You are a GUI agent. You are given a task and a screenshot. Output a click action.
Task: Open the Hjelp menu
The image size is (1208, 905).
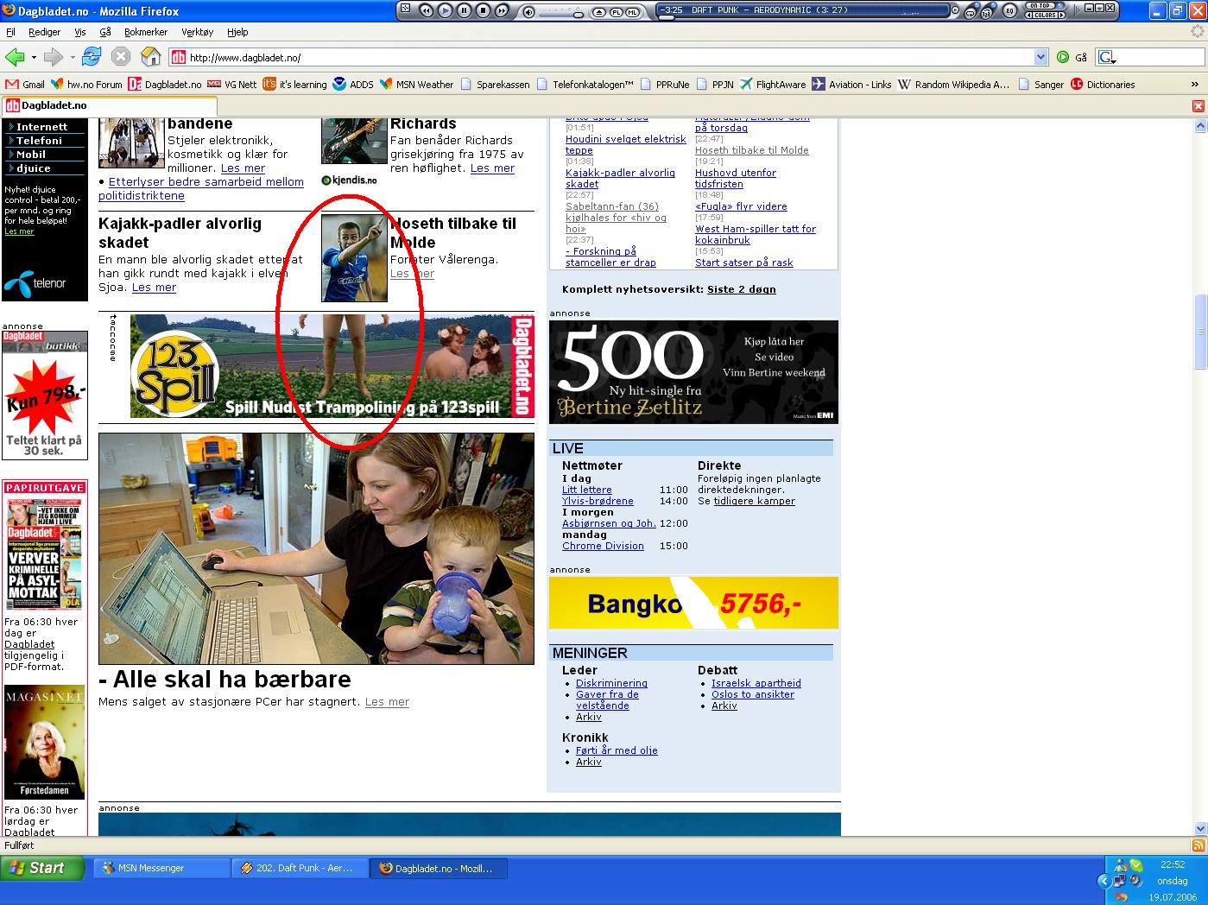click(237, 32)
